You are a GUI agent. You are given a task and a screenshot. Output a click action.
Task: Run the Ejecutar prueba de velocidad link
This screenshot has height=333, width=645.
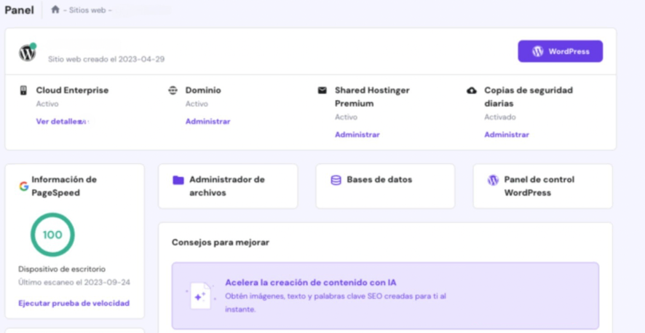coord(74,303)
